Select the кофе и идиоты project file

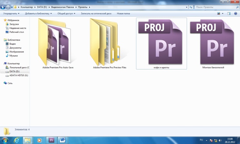pos(162,43)
